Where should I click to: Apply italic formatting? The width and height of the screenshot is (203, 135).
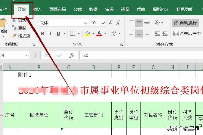click(x=50, y=34)
